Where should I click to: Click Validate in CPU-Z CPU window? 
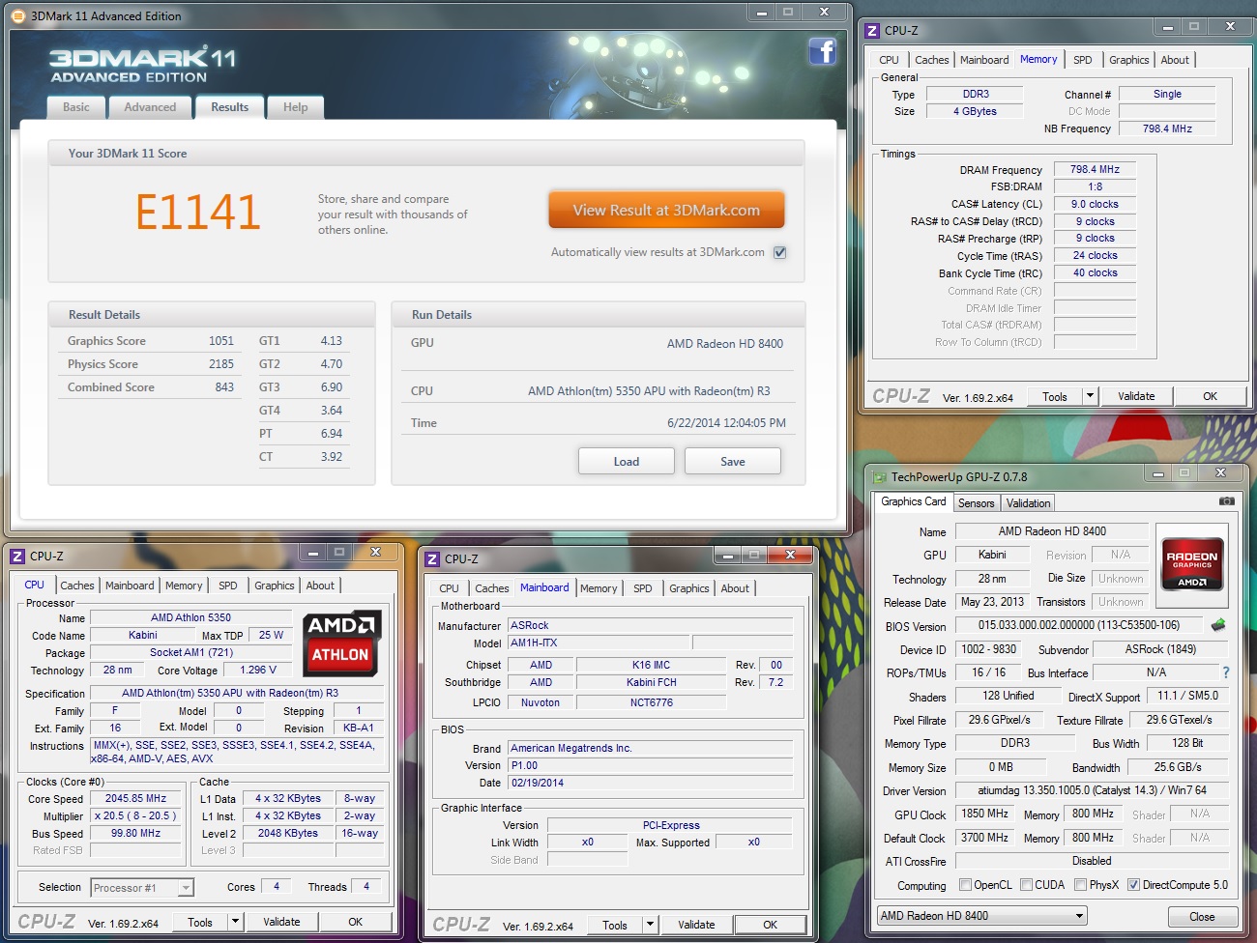pos(281,922)
